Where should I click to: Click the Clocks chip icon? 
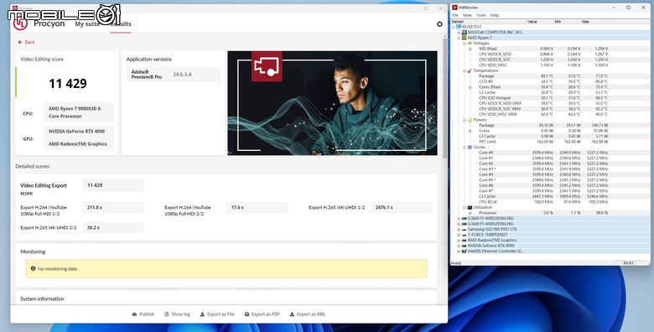(x=470, y=148)
